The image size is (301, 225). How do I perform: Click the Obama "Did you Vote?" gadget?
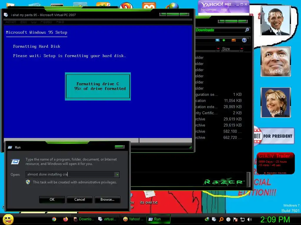tap(276, 21)
